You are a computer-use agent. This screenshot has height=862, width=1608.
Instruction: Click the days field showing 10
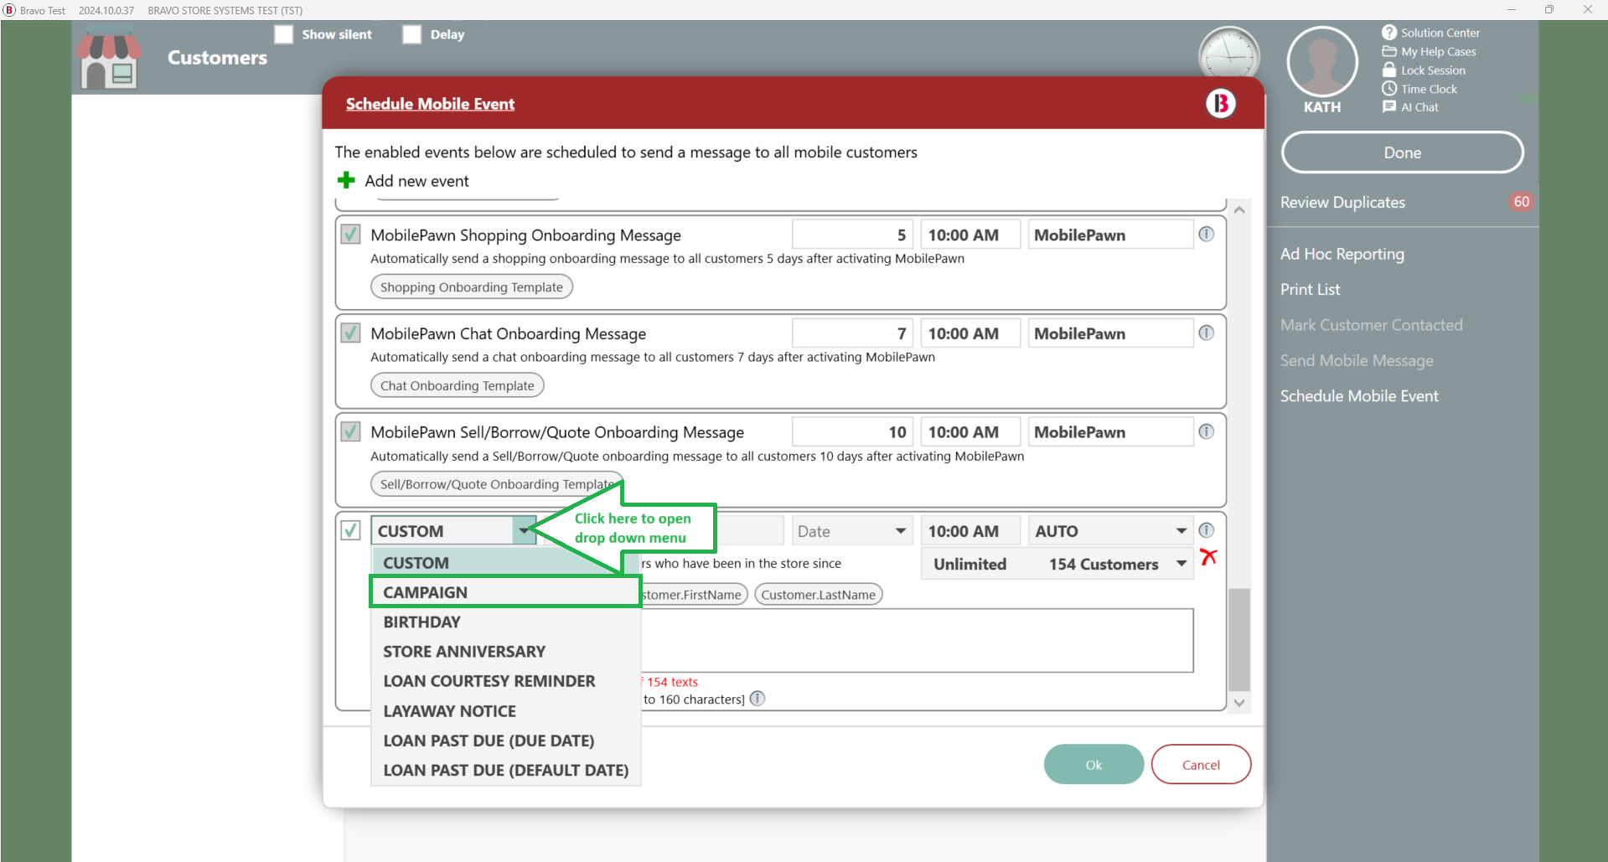click(x=853, y=432)
